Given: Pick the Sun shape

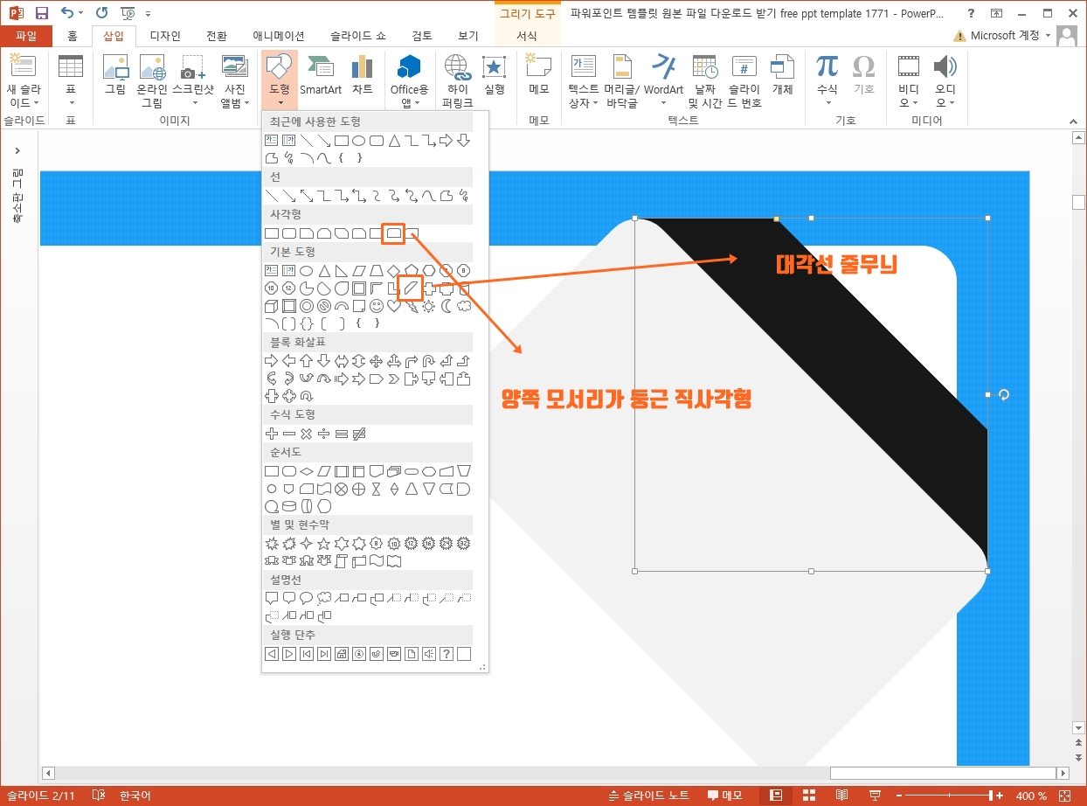Looking at the screenshot, I should pyautogui.click(x=428, y=306).
